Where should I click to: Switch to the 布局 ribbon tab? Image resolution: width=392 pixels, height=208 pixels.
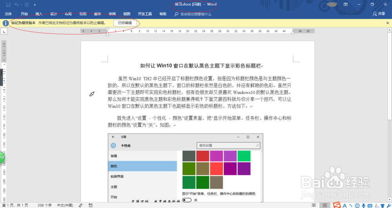pyautogui.click(x=68, y=14)
